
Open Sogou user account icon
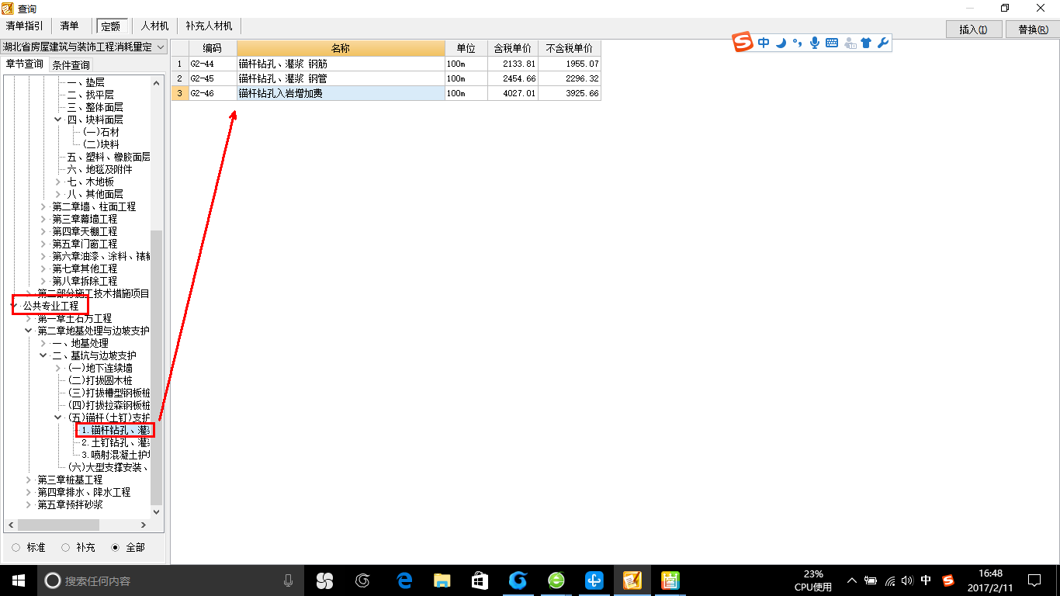coord(850,43)
